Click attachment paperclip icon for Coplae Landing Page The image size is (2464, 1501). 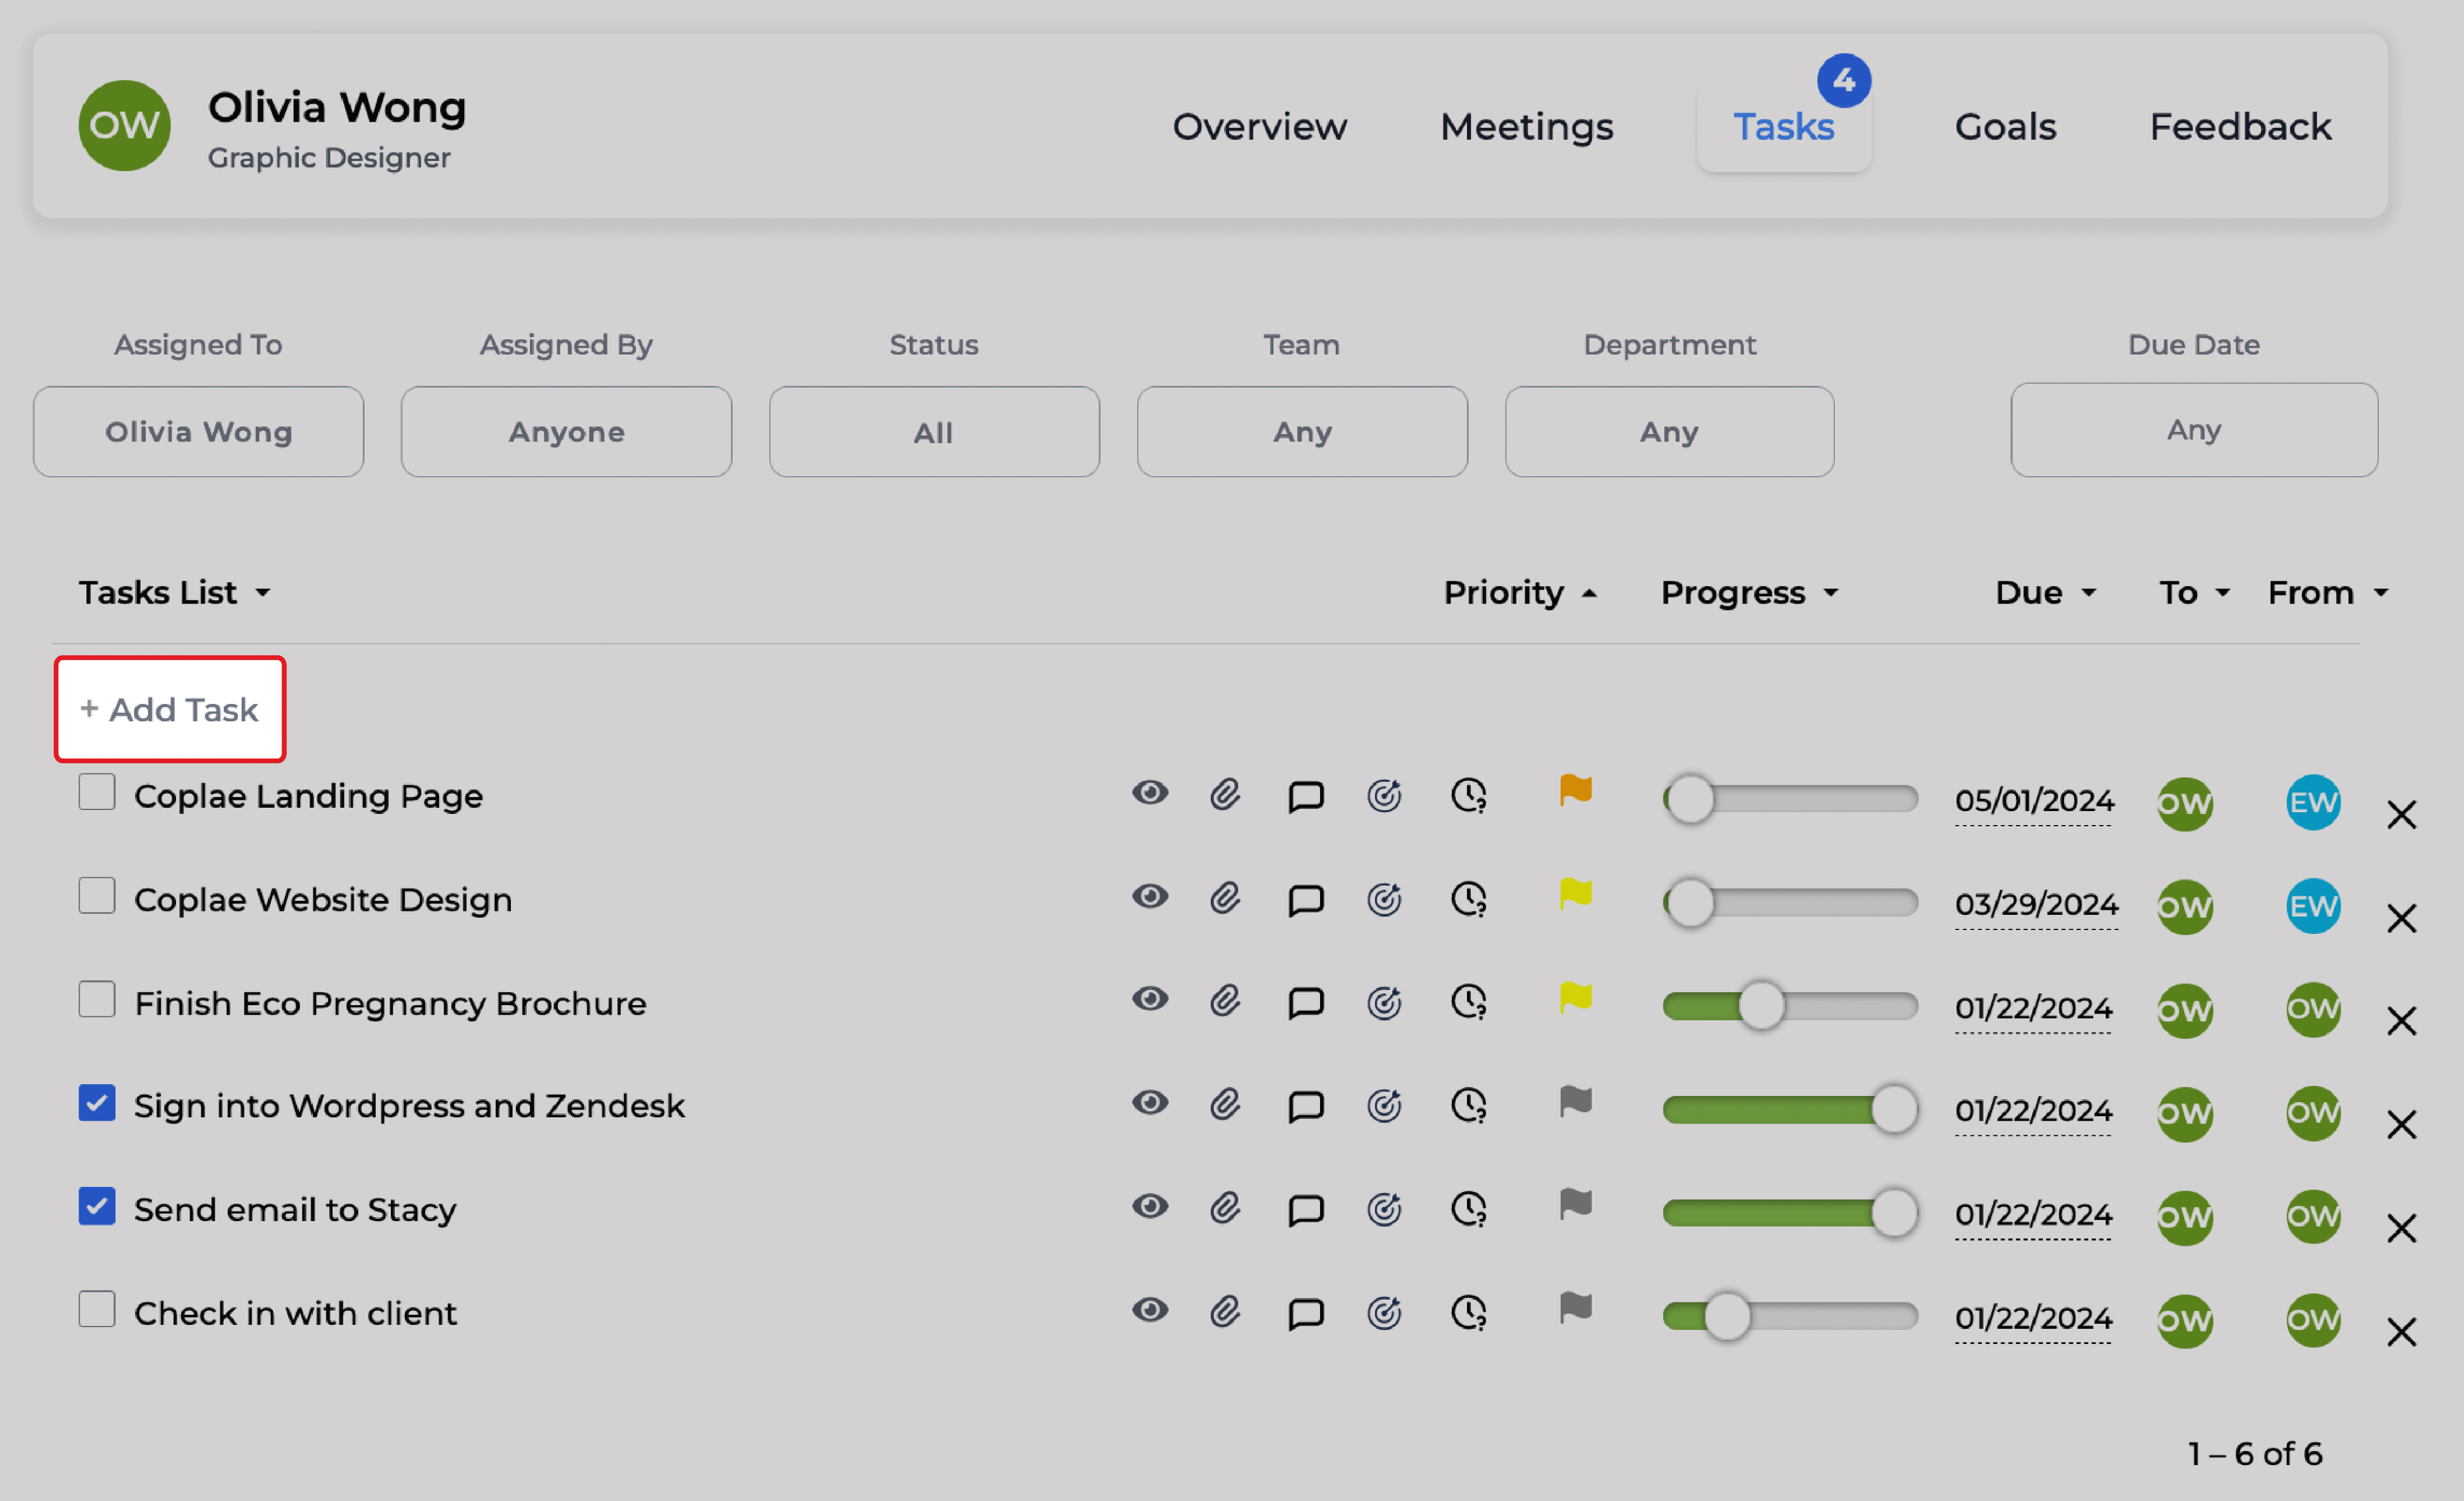[x=1225, y=795]
